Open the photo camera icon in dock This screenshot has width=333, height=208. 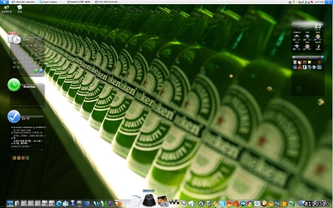pyautogui.click(x=163, y=201)
